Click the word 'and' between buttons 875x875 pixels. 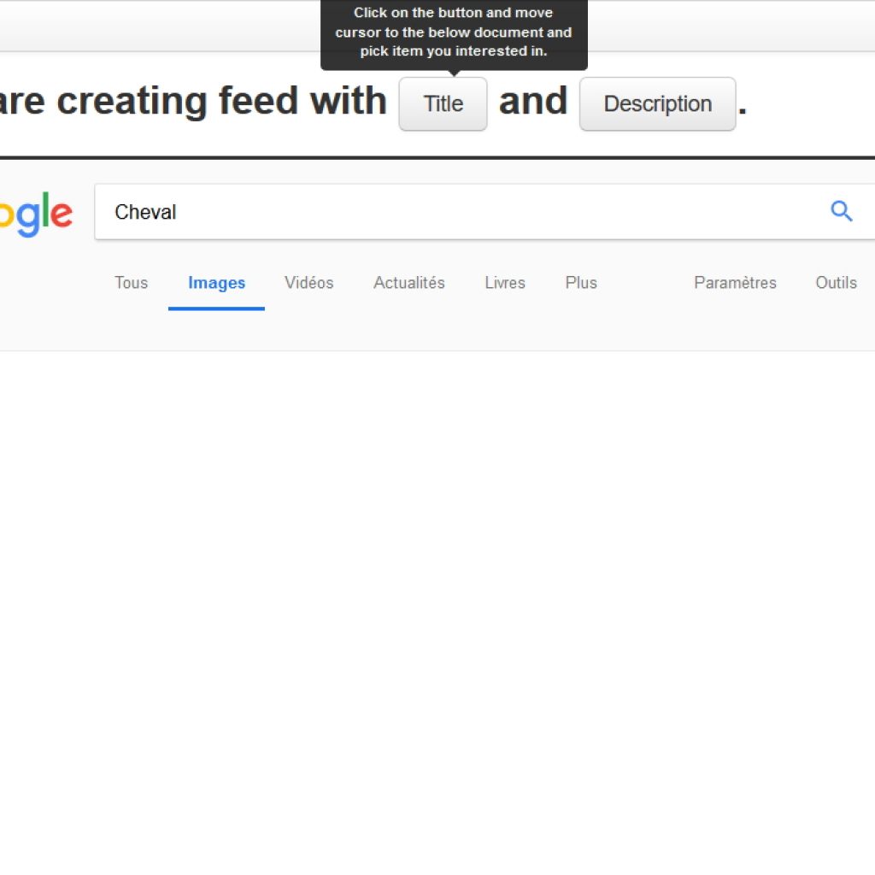tap(533, 101)
